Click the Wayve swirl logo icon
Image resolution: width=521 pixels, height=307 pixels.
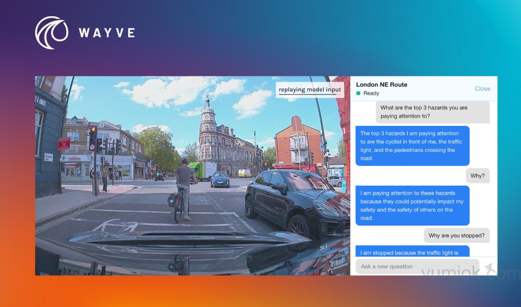pos(51,33)
